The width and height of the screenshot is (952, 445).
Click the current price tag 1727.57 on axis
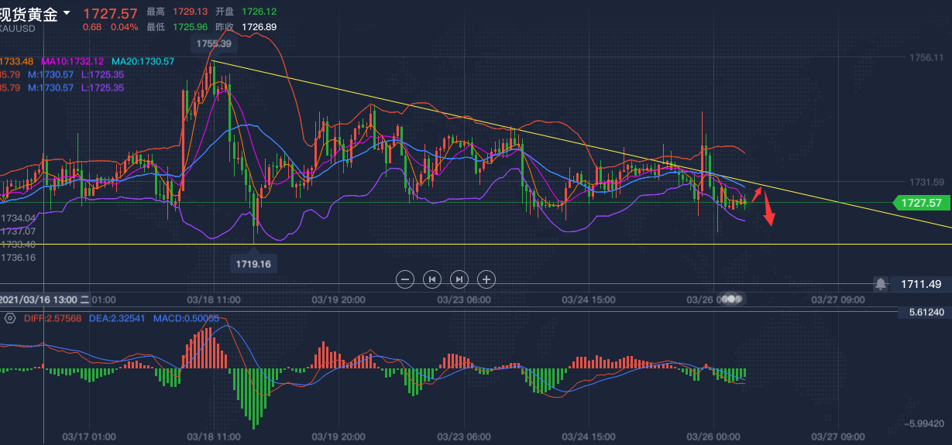tap(921, 203)
